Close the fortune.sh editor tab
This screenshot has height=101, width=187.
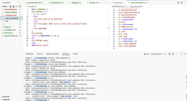pos(101,3)
